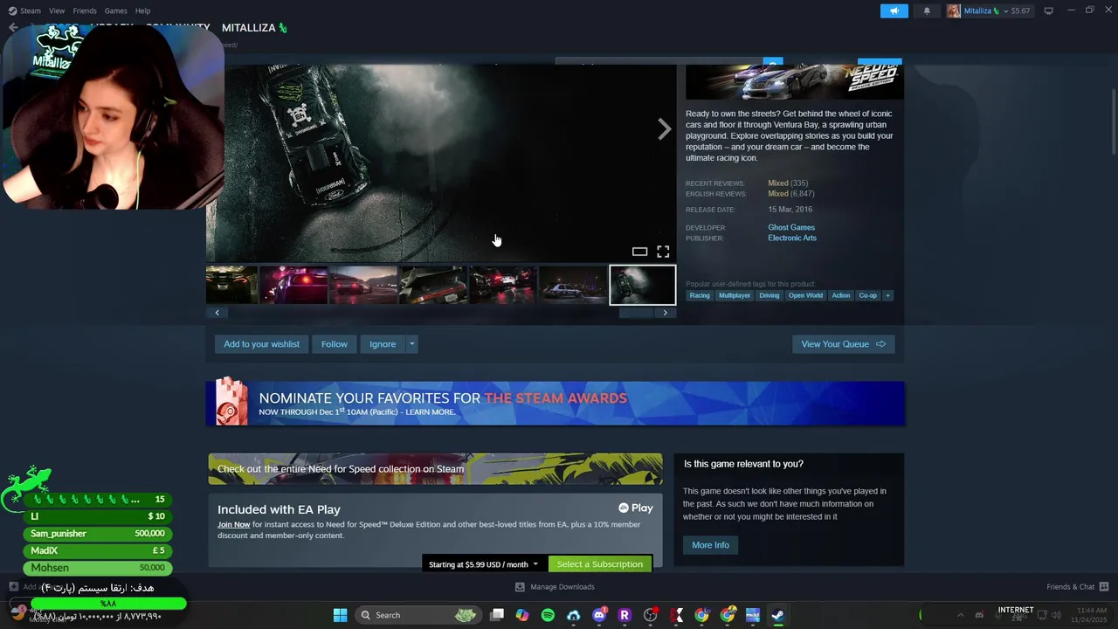Click the Need for Speed header image

pos(794,82)
